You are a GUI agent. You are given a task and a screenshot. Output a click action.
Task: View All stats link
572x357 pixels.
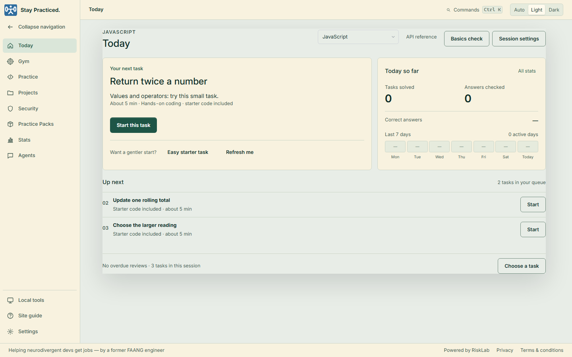(x=527, y=71)
